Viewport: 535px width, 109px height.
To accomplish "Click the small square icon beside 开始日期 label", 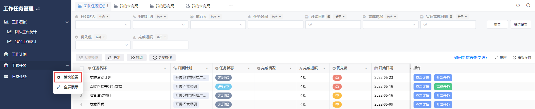I will tap(329, 17).
